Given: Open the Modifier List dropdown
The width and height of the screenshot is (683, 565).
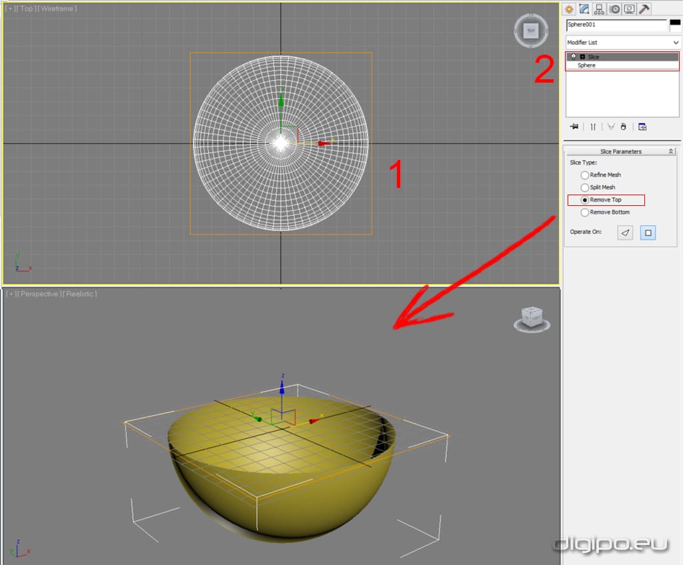Looking at the screenshot, I should pyautogui.click(x=623, y=42).
